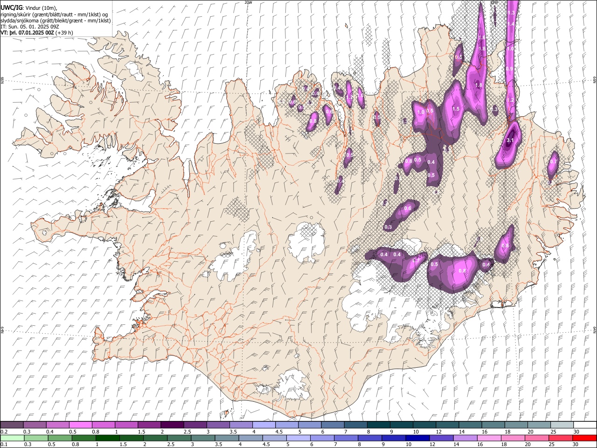Pick the darkest purple 2 swatch in the purple legend

point(172,425)
